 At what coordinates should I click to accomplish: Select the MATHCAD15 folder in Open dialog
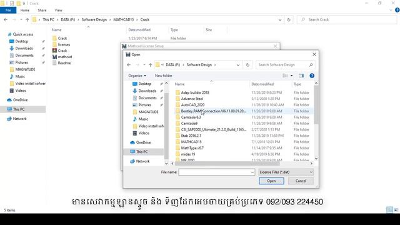tap(191, 142)
